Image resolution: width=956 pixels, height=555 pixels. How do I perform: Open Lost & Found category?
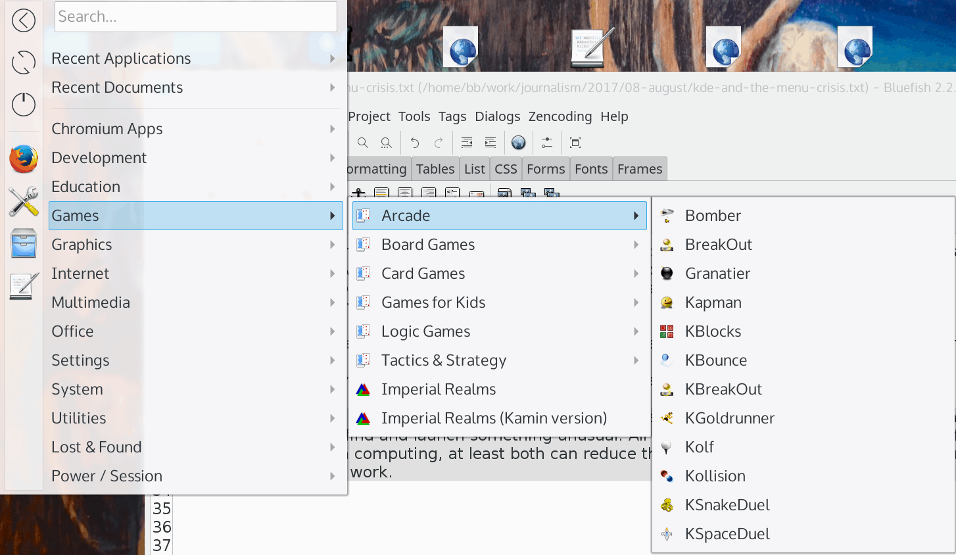click(x=196, y=447)
